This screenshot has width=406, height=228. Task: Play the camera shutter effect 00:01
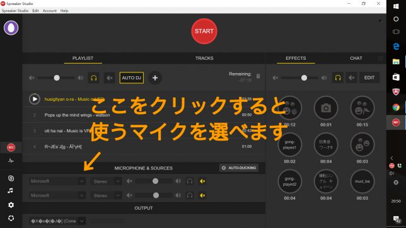pyautogui.click(x=326, y=108)
